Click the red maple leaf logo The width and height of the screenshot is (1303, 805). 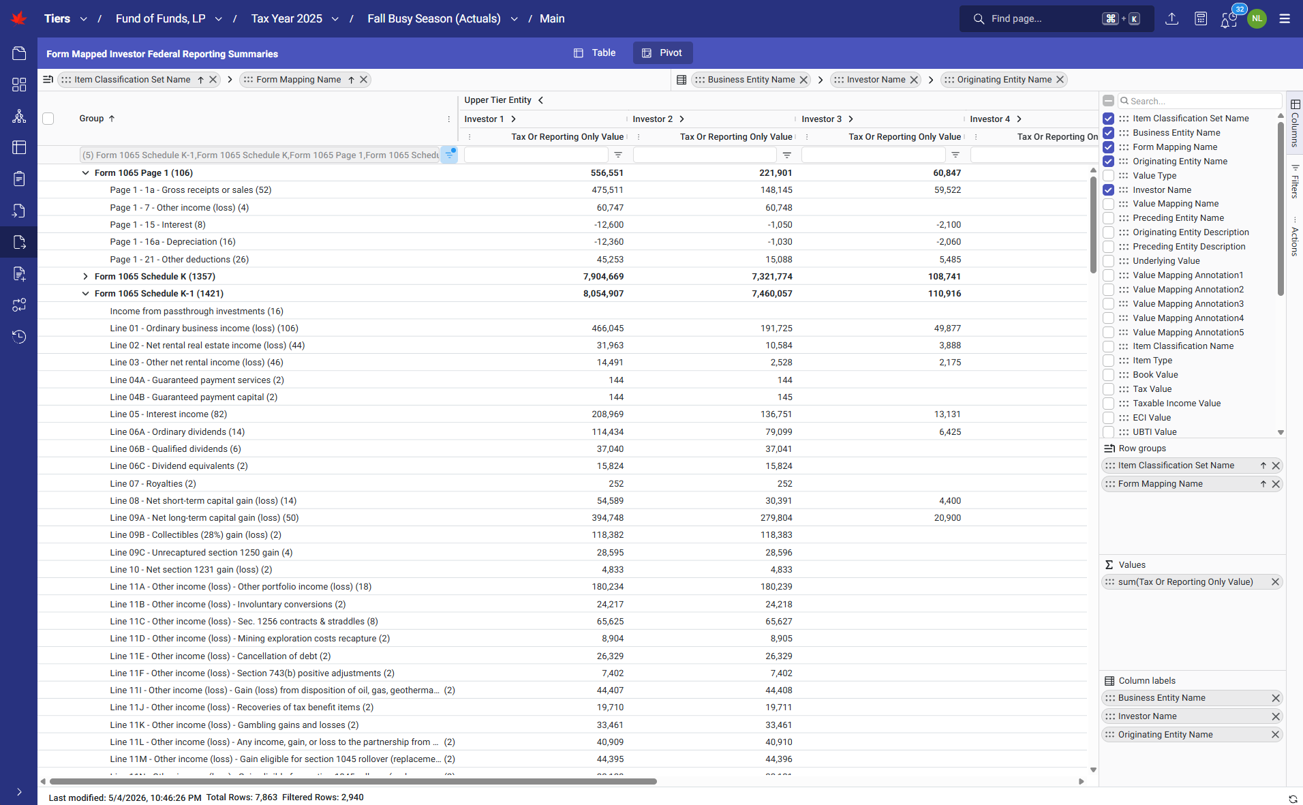point(19,18)
